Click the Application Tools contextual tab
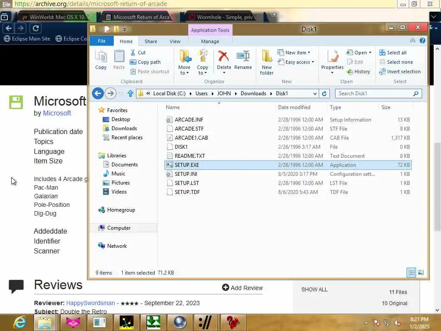Screen dimensions: 441x331 (210, 30)
